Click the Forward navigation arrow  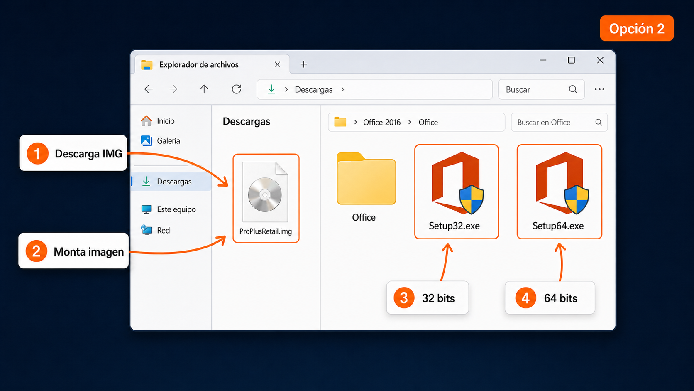click(173, 89)
